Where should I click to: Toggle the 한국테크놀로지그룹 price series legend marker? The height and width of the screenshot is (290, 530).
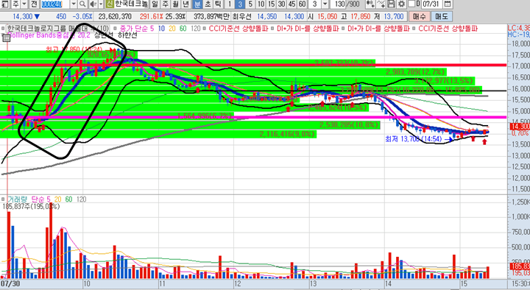(3, 29)
